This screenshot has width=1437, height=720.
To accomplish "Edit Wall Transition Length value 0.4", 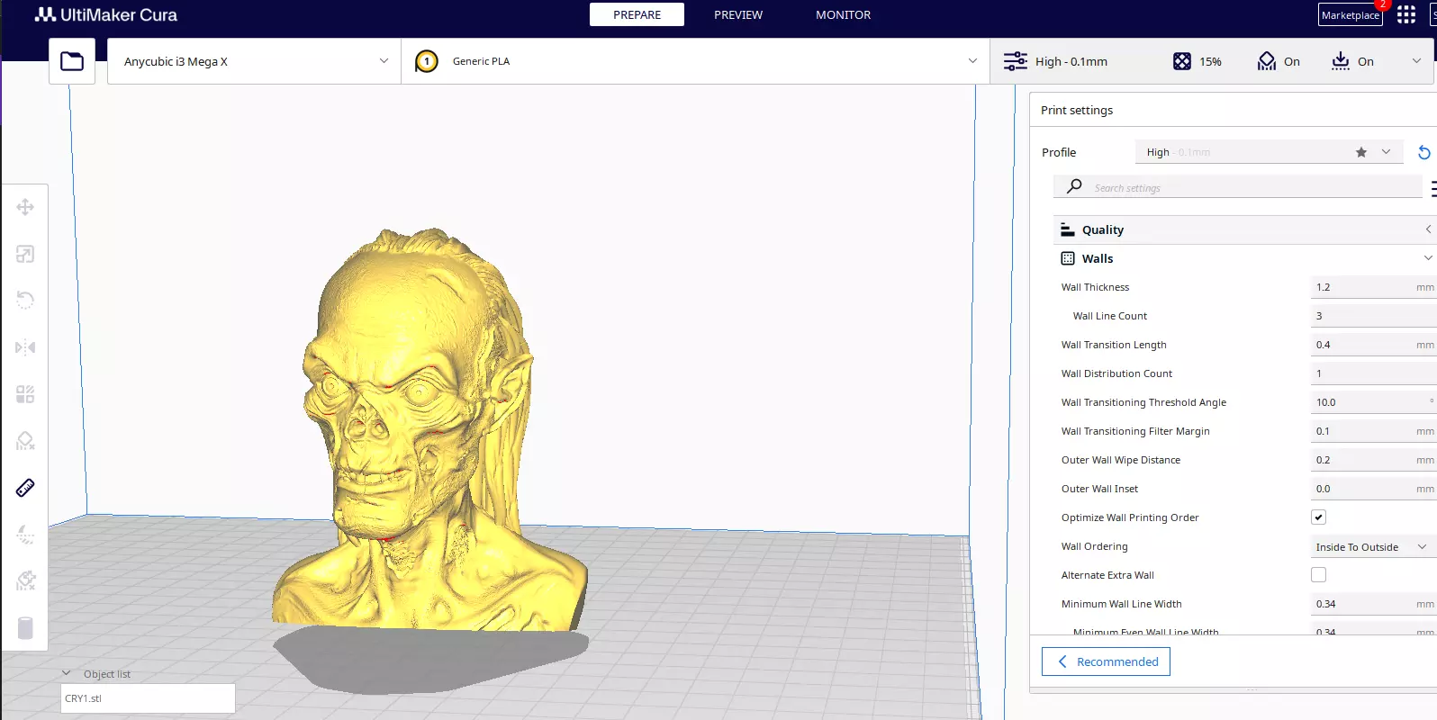I will [x=1372, y=345].
